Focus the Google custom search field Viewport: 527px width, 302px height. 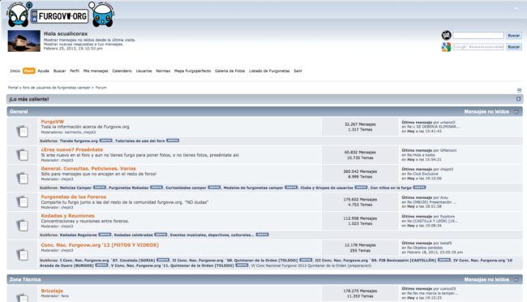click(x=478, y=47)
